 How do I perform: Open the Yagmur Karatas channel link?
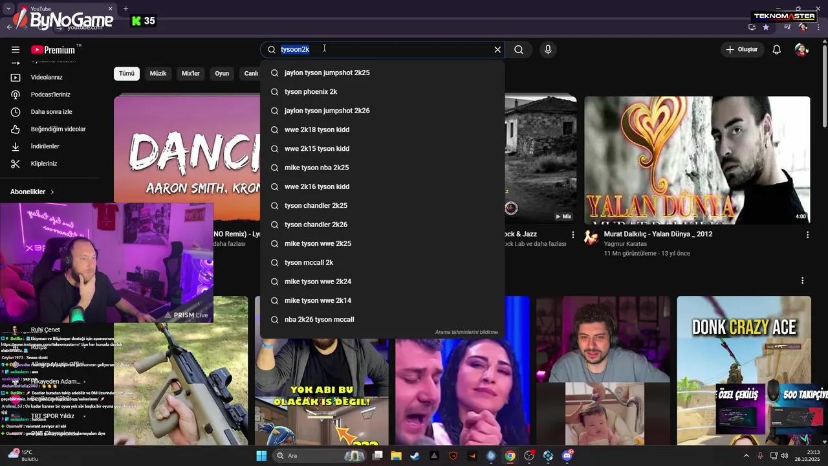click(625, 244)
